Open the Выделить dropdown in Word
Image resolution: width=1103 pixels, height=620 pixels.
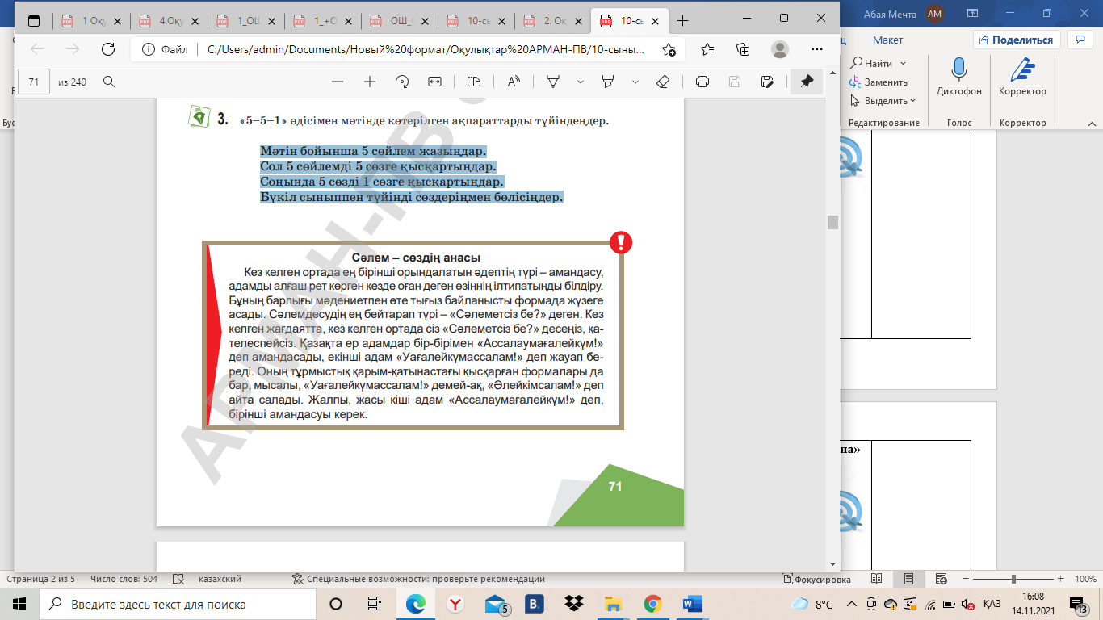(883, 101)
